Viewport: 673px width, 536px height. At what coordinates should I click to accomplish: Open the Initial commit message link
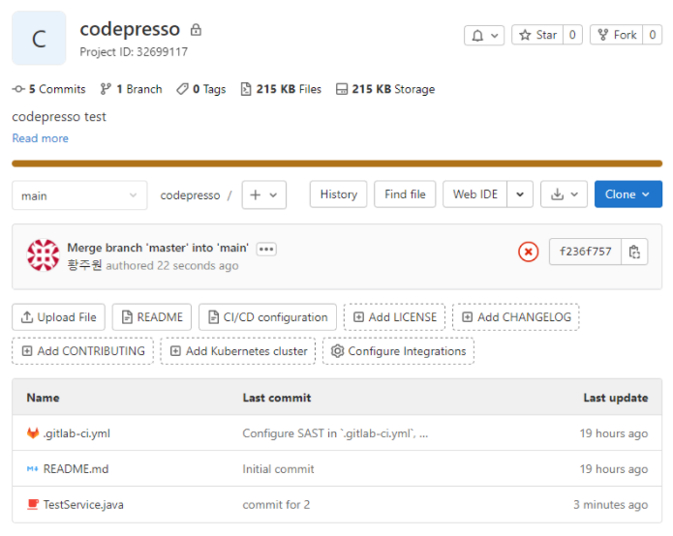point(278,469)
